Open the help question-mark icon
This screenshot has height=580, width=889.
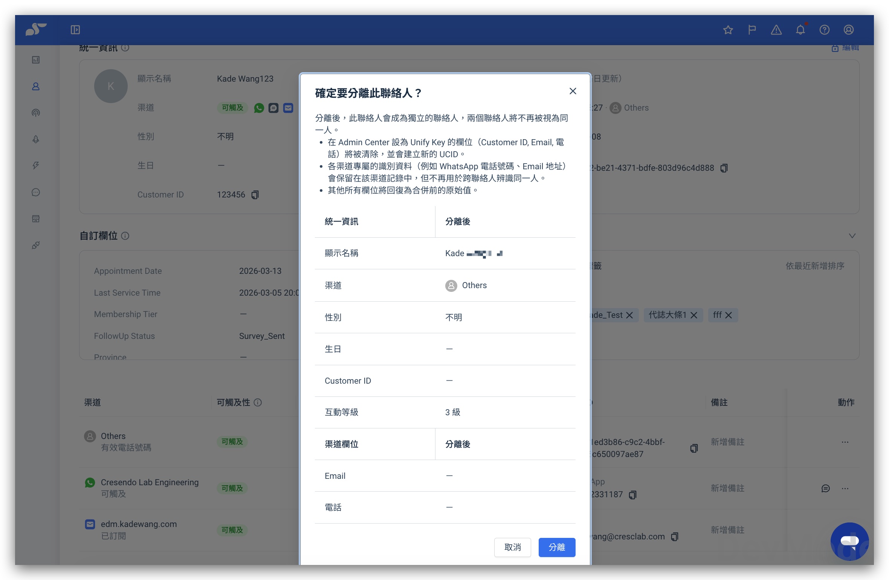tap(825, 30)
